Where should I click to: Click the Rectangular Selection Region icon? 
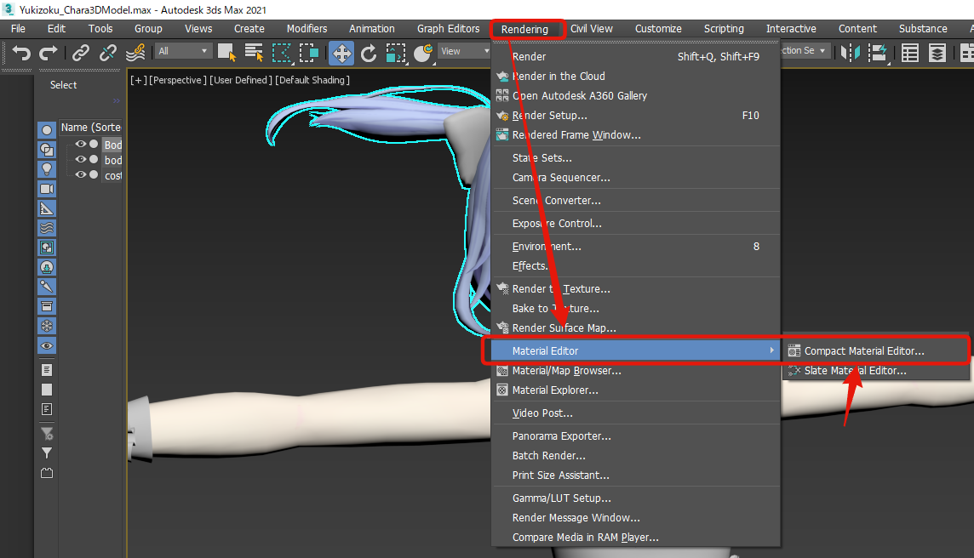tap(282, 53)
